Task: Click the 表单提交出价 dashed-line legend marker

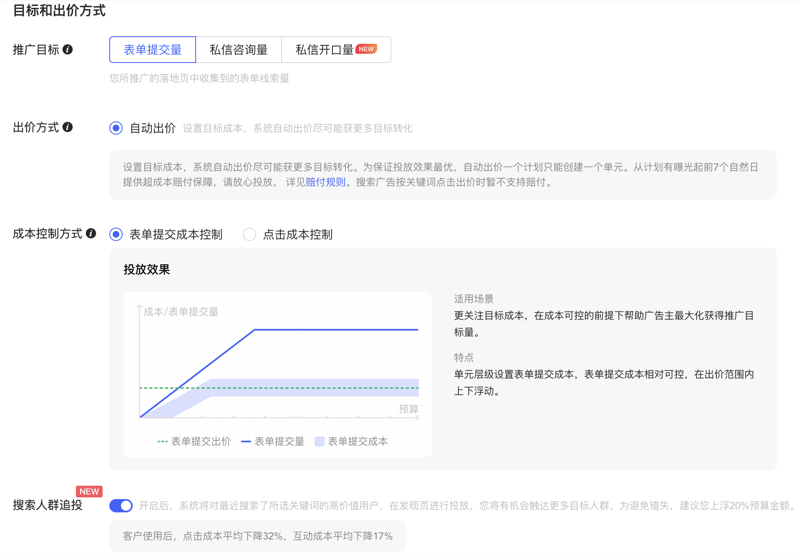Action: click(x=163, y=441)
